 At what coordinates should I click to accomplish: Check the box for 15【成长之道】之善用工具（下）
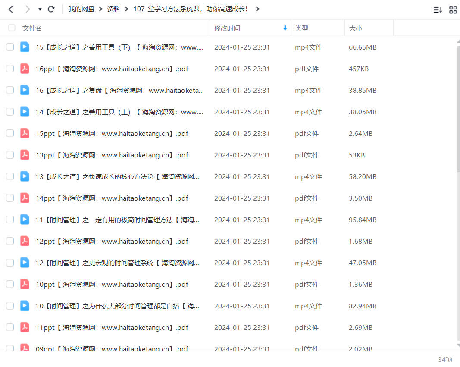10,47
